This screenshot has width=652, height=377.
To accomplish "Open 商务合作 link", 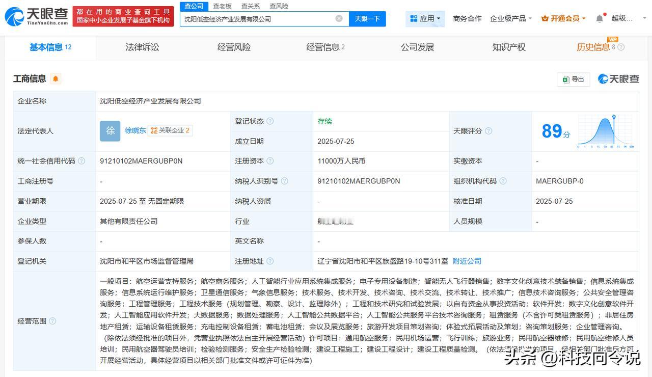I will (467, 18).
